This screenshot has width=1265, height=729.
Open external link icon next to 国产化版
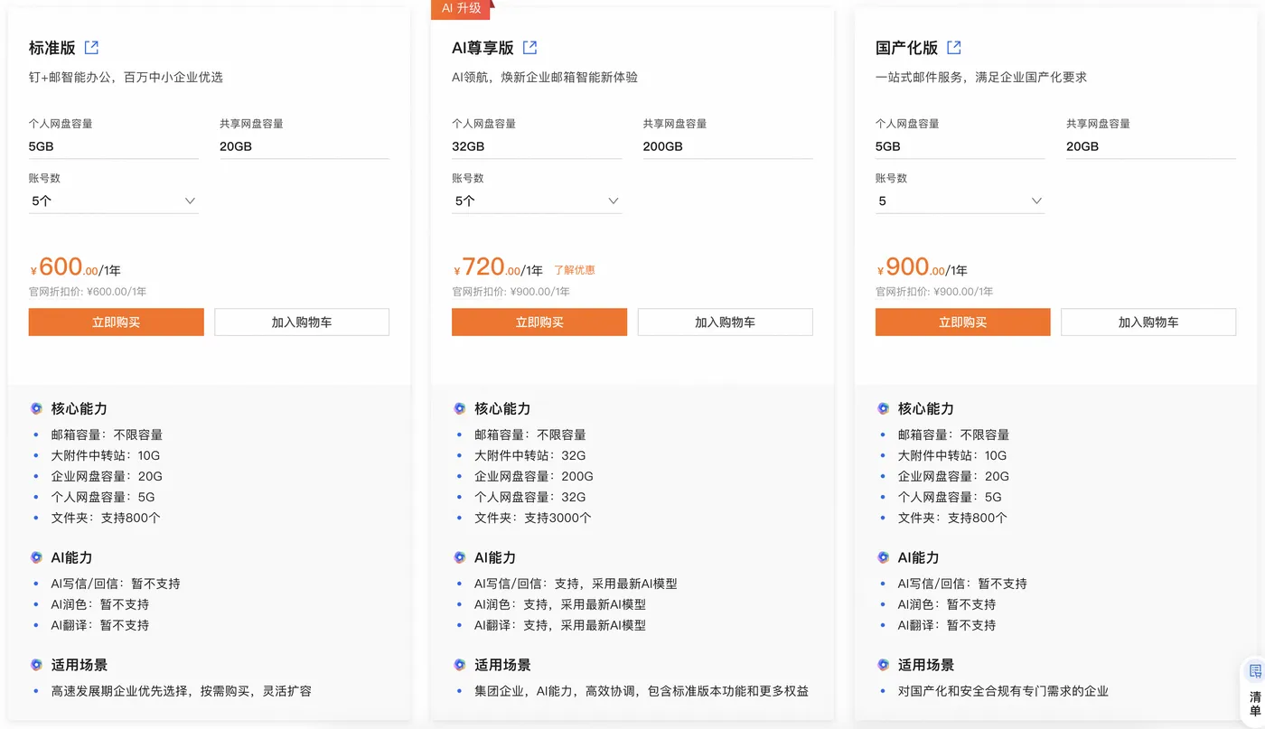click(954, 48)
